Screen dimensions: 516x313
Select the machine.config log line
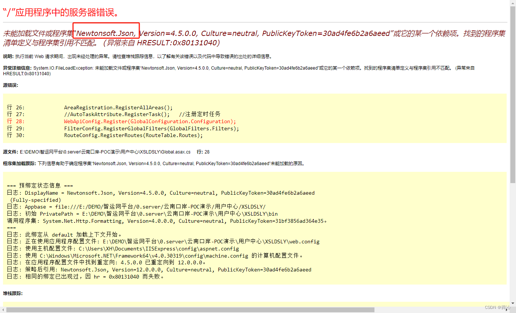click(x=155, y=256)
